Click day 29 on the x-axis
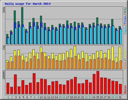This screenshot has width=128, height=100. (112, 97)
